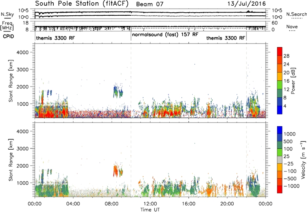Click the 'CPID' row label
307x212 pixels.
(8, 36)
